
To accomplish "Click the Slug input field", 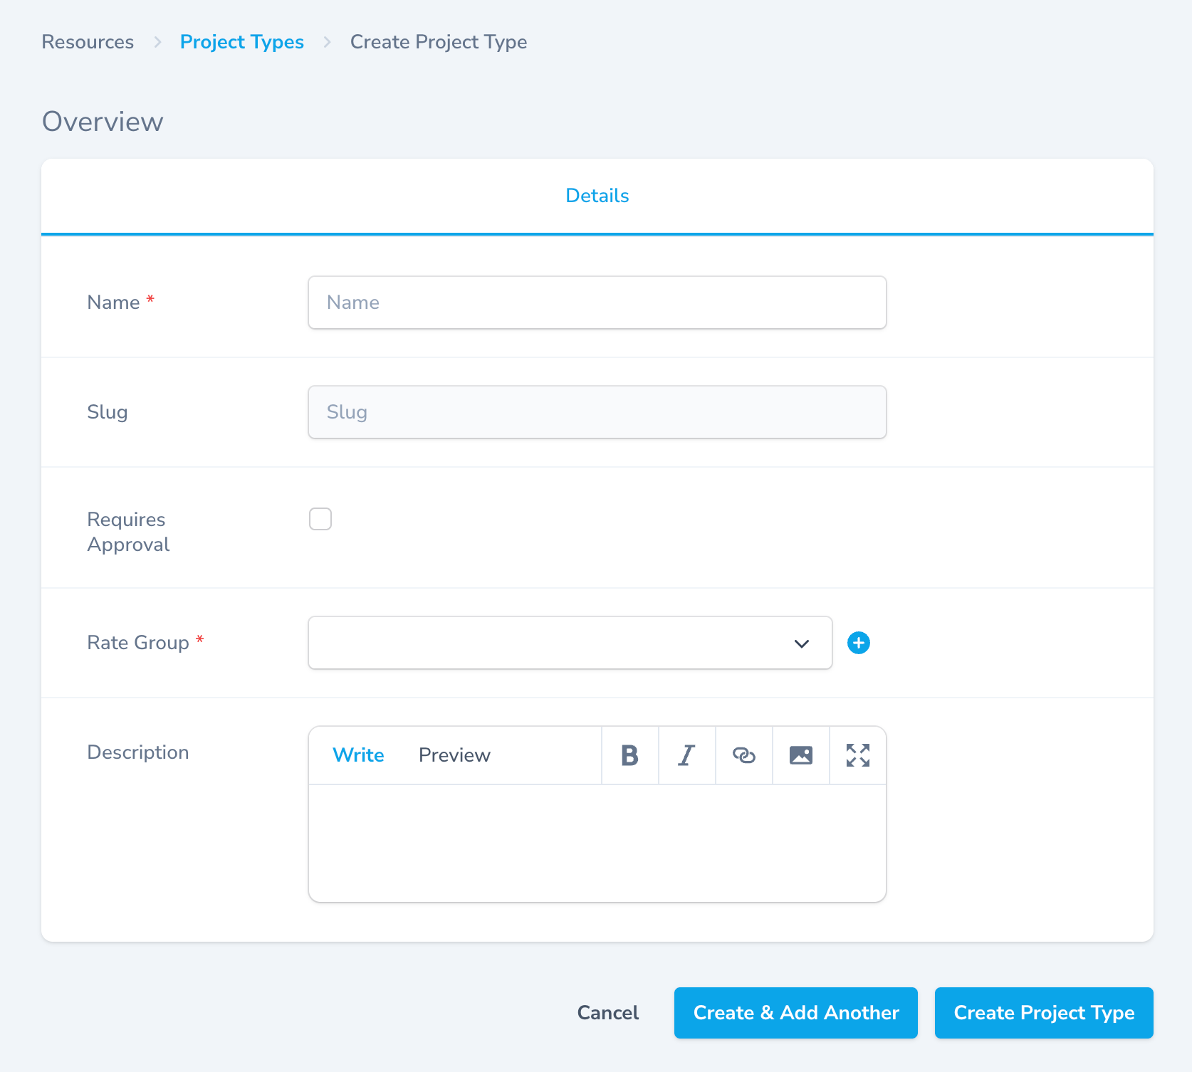I will 597,411.
